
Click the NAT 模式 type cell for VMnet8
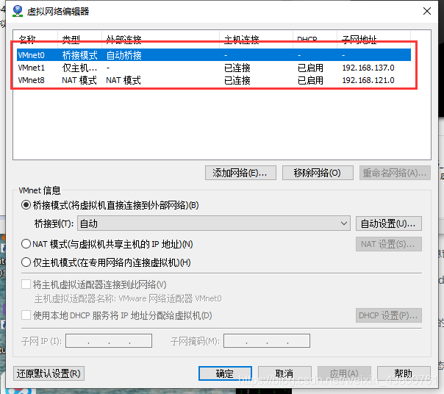pyautogui.click(x=79, y=80)
